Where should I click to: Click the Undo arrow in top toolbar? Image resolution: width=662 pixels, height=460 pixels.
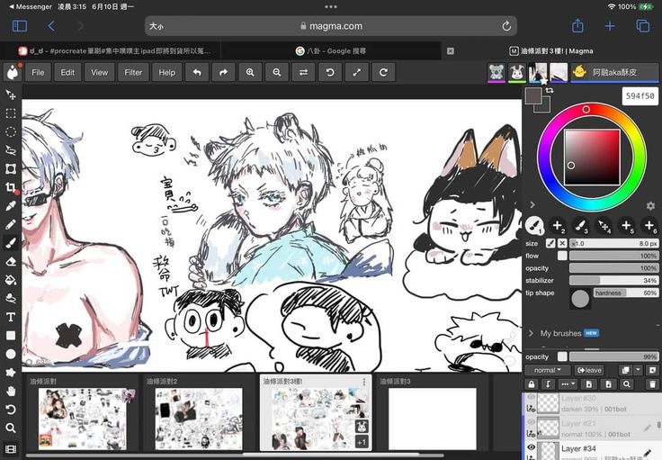(197, 72)
